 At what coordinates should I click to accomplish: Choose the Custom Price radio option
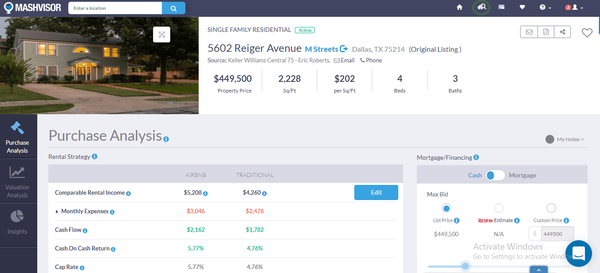pos(551,208)
